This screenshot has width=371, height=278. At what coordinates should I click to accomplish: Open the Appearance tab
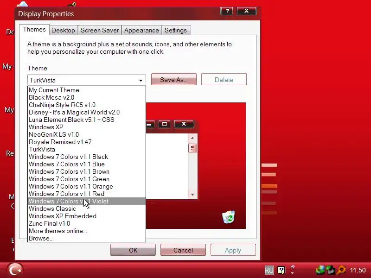click(141, 30)
